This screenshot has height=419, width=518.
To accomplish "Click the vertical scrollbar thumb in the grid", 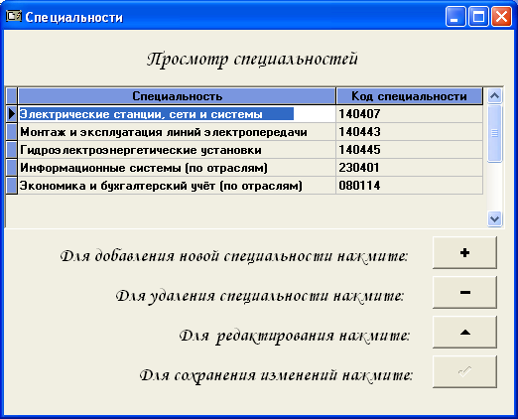I will point(494,133).
